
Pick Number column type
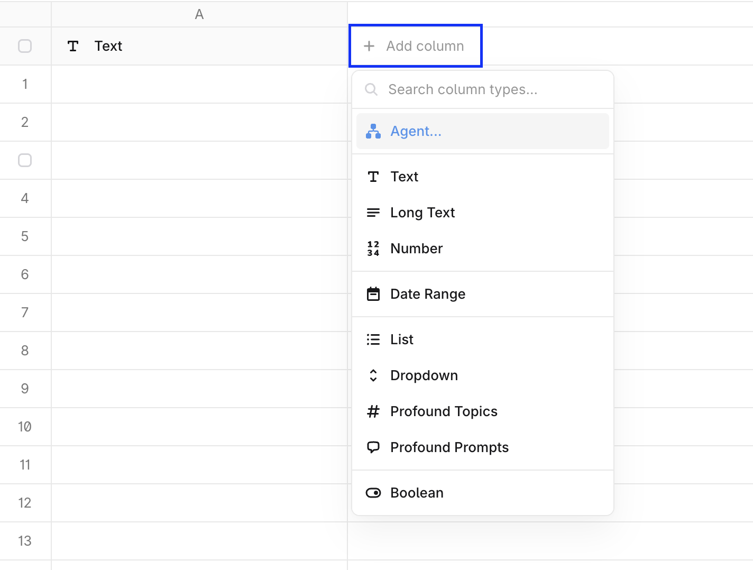[x=483, y=249]
